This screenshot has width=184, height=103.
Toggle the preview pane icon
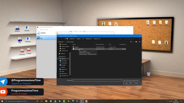pyautogui.click(x=136, y=42)
